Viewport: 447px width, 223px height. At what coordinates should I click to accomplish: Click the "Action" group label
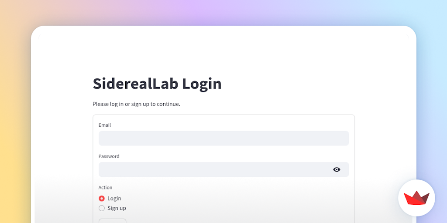pos(105,188)
